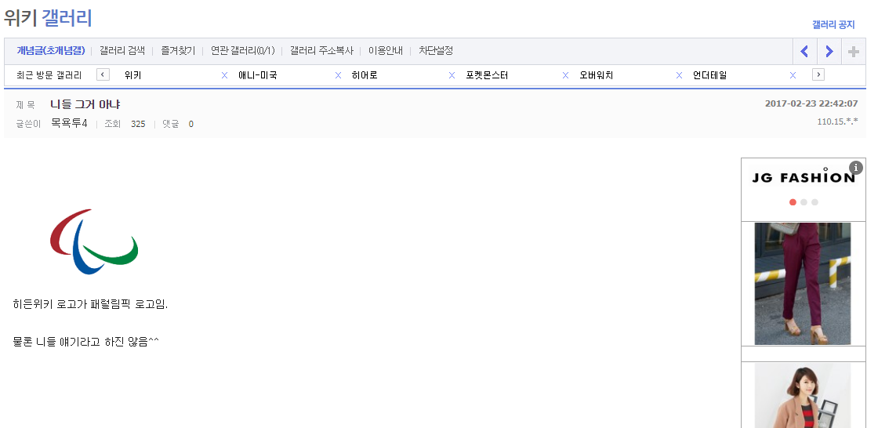Remove 언더테일 from the recent galleries

point(793,75)
